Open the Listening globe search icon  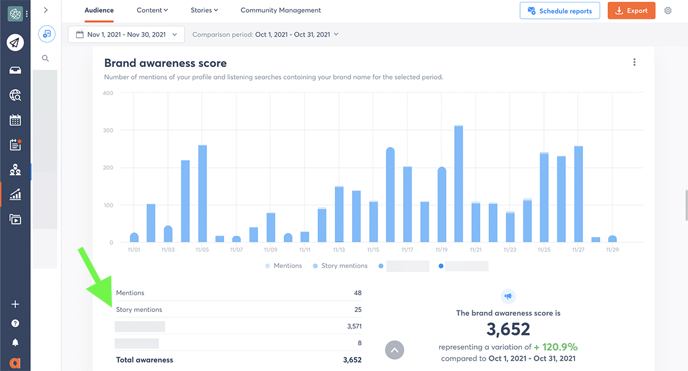[15, 95]
